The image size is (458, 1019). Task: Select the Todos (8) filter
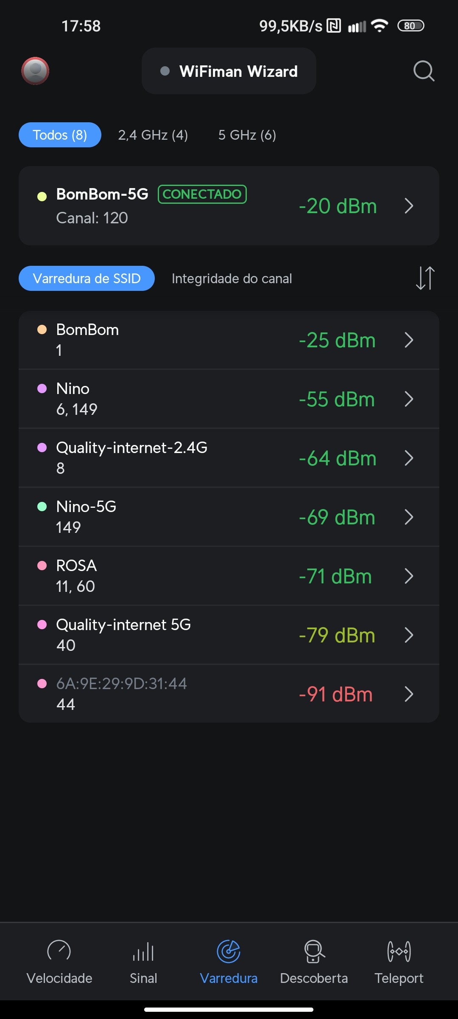pyautogui.click(x=60, y=135)
